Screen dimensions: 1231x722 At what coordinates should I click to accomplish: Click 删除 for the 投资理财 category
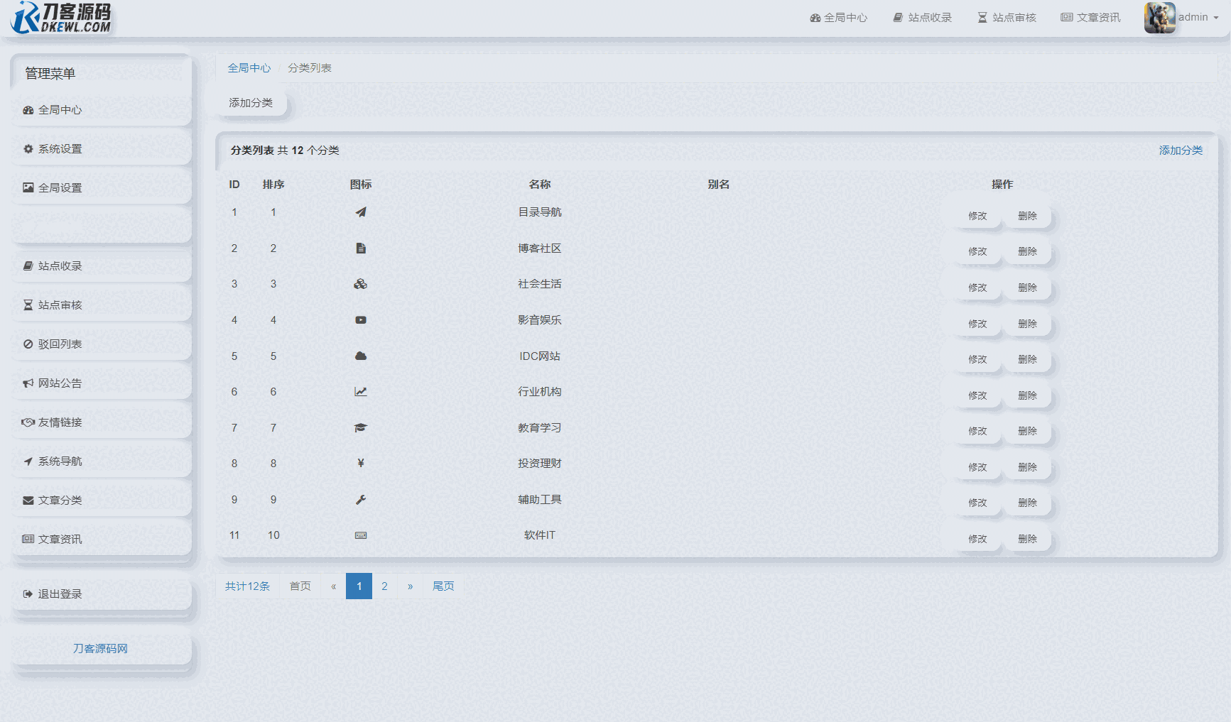pos(1027,467)
